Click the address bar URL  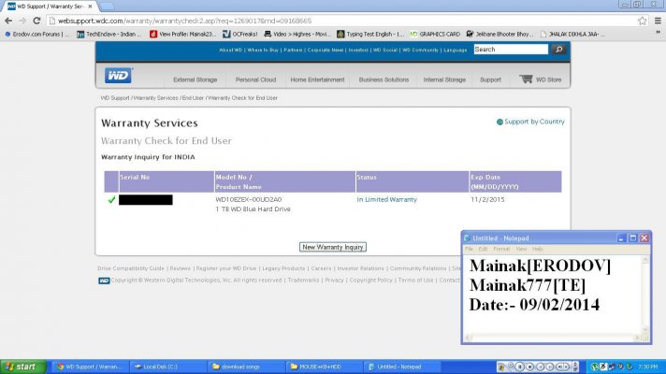pyautogui.click(x=184, y=21)
